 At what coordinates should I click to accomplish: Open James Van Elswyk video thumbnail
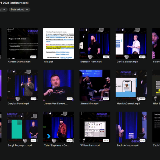[58, 85]
